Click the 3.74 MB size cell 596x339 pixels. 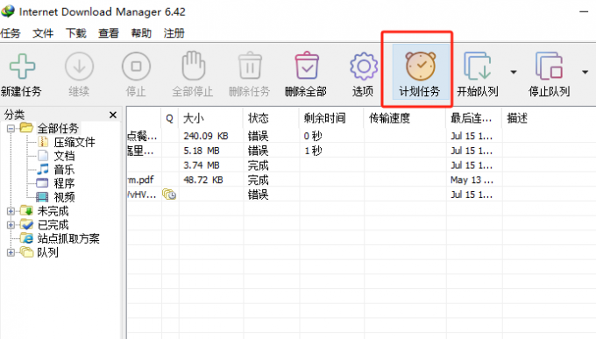pos(202,166)
